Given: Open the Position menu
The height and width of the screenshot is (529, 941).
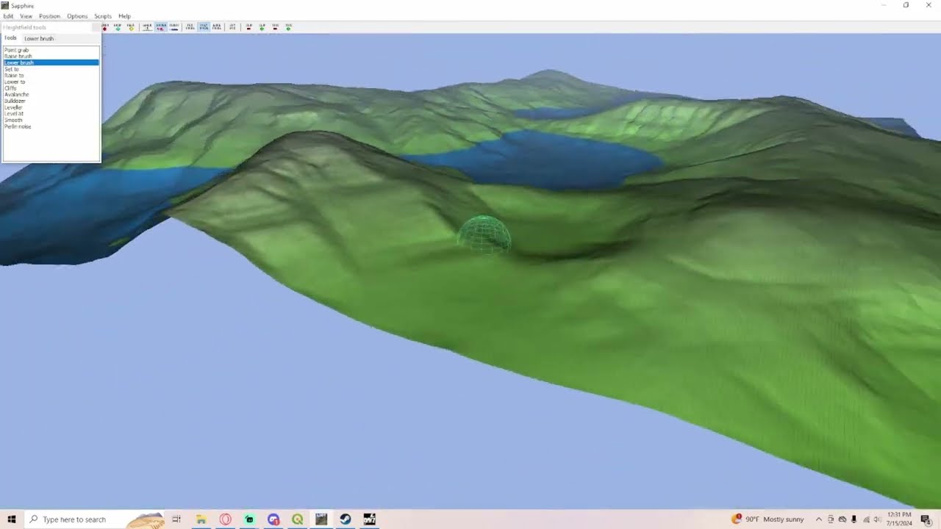Looking at the screenshot, I should click(x=49, y=16).
